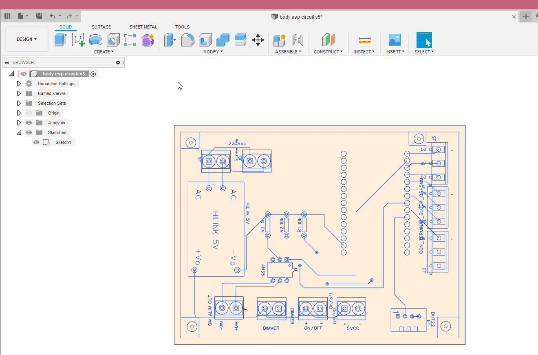Select the Measure tool
Viewport: 538px width, 355px height.
[x=364, y=40]
